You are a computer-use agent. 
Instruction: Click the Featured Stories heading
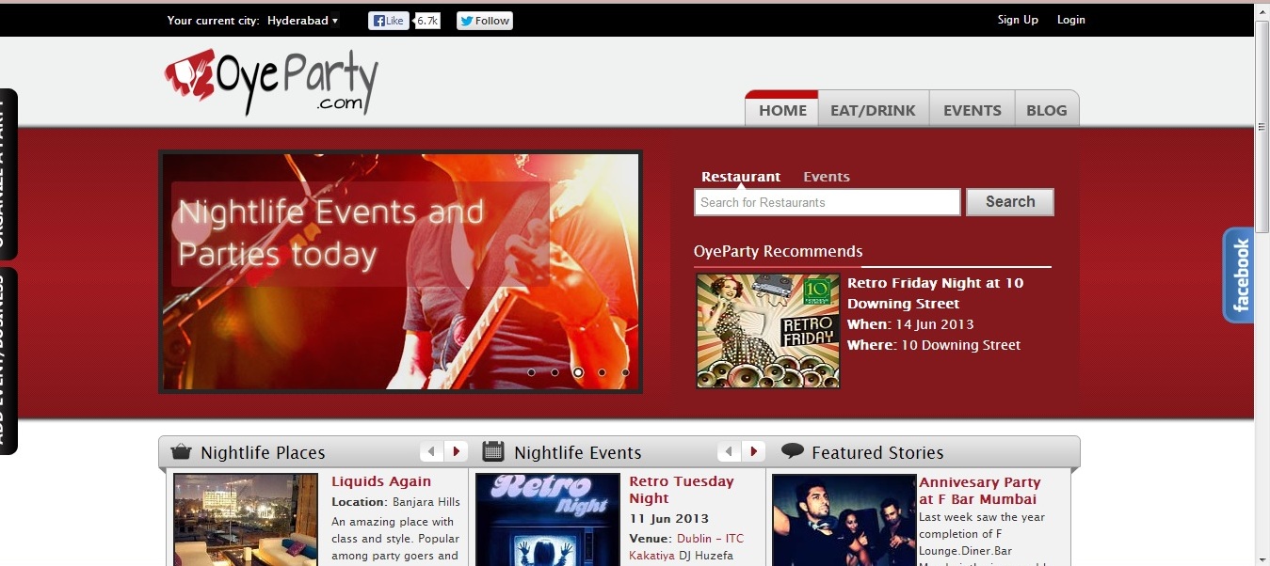click(x=877, y=452)
